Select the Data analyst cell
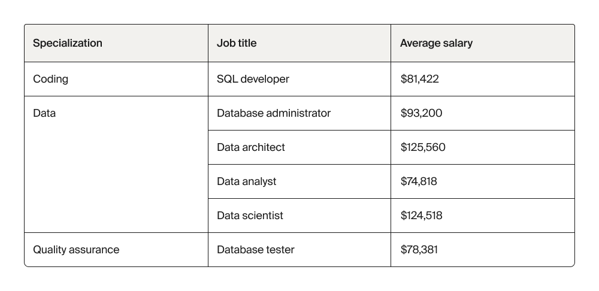Viewport: 599px width, 291px height. pyautogui.click(x=247, y=181)
